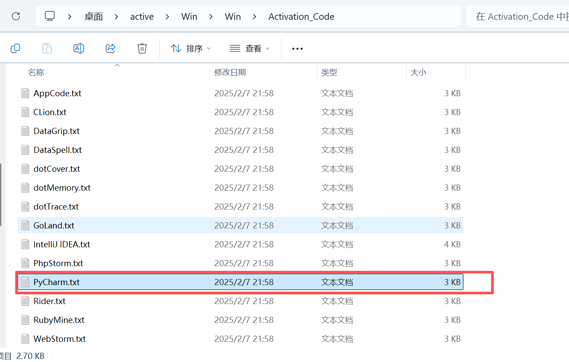569x362 pixels.
Task: Click the 桌面 breadcrumb segment
Action: tap(94, 17)
